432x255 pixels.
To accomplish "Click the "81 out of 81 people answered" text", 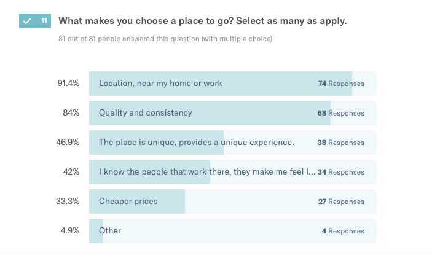I will [165, 39].
